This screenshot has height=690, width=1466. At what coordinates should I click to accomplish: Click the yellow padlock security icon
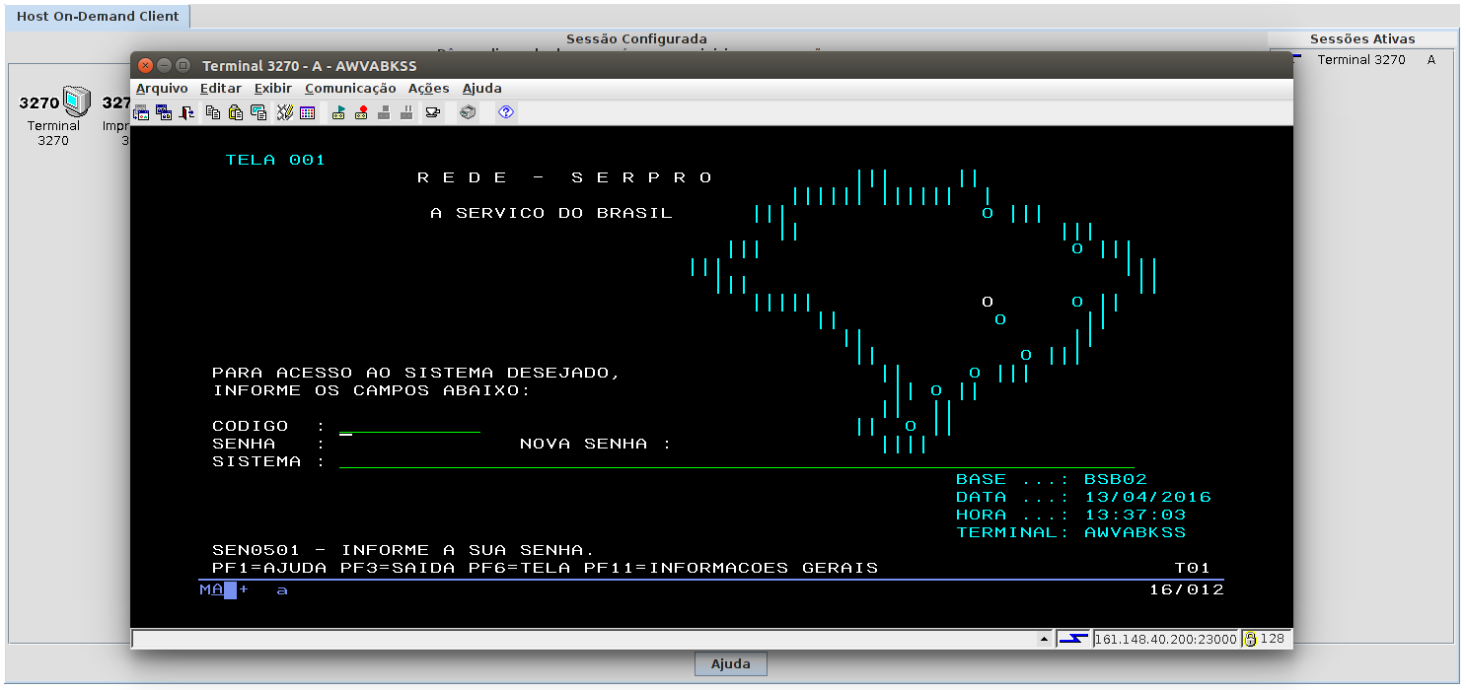pyautogui.click(x=1250, y=639)
